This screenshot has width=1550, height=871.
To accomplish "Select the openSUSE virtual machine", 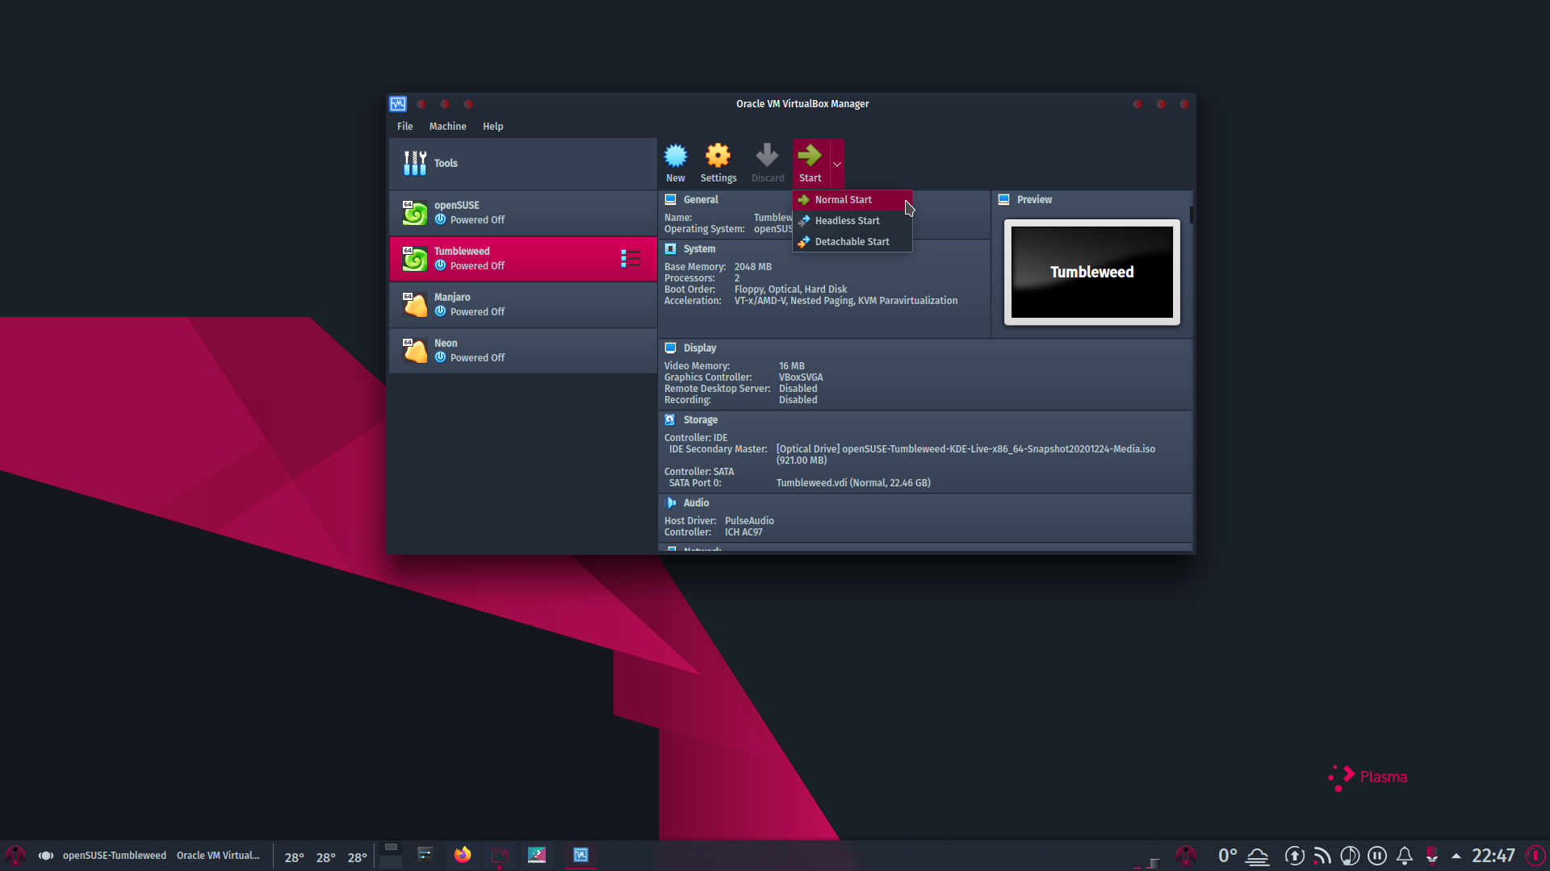I will (523, 213).
